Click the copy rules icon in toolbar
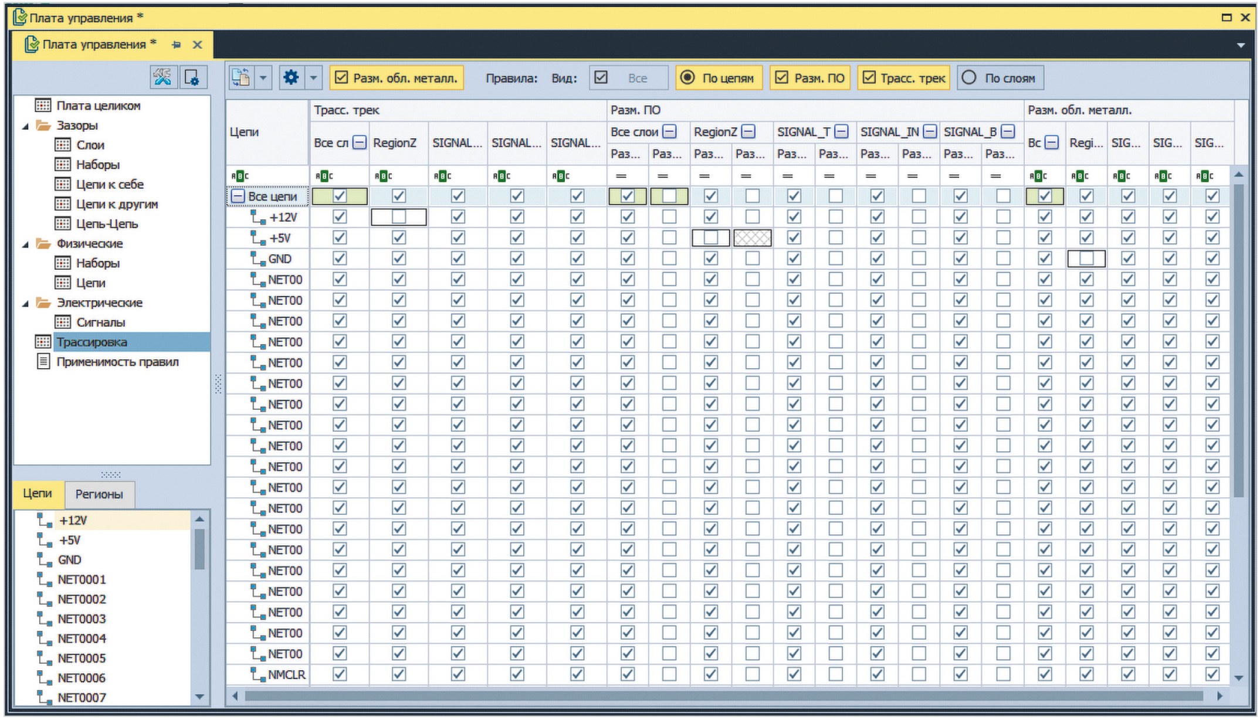The height and width of the screenshot is (720, 1260). (x=241, y=77)
